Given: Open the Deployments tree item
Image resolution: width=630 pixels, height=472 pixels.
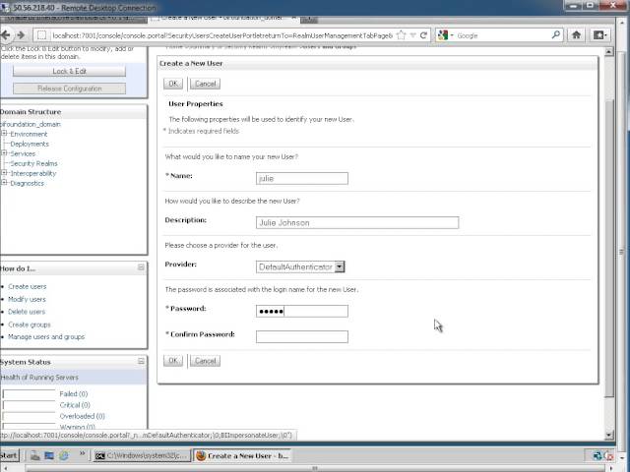Looking at the screenshot, I should [30, 144].
